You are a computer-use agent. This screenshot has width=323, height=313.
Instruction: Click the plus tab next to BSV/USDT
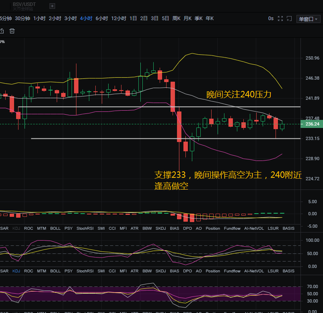(52, 6)
